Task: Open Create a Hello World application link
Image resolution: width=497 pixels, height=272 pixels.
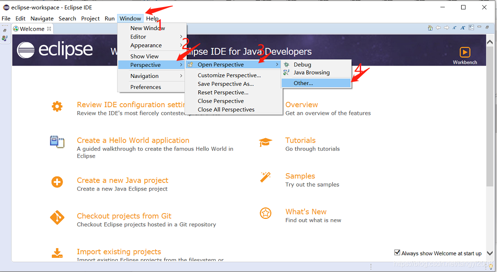Action: click(133, 140)
